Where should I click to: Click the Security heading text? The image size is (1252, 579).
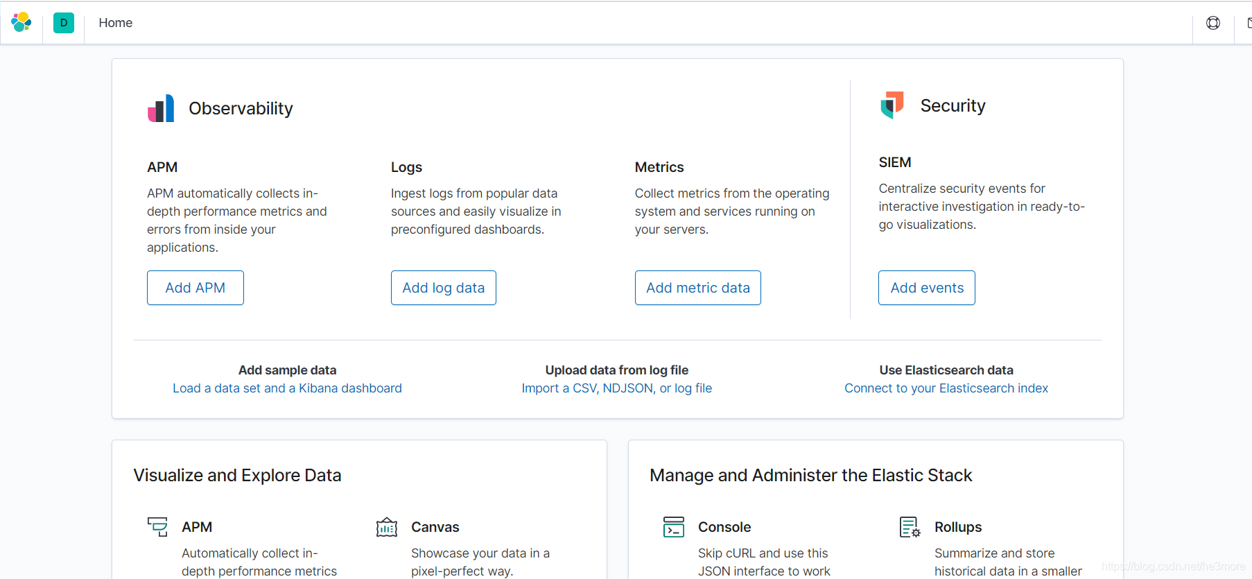click(x=953, y=105)
